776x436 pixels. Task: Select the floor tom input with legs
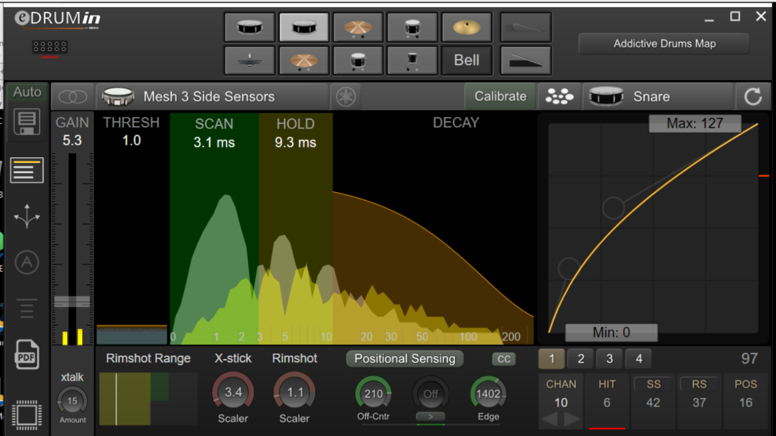click(412, 60)
